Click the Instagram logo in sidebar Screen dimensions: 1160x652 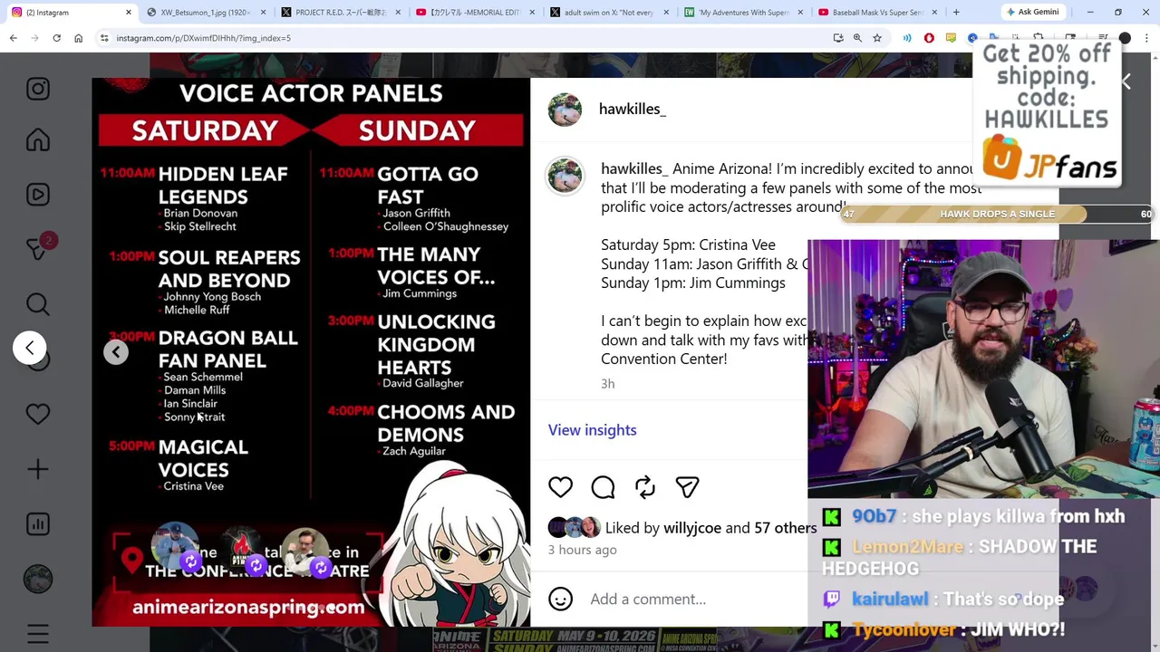(38, 89)
